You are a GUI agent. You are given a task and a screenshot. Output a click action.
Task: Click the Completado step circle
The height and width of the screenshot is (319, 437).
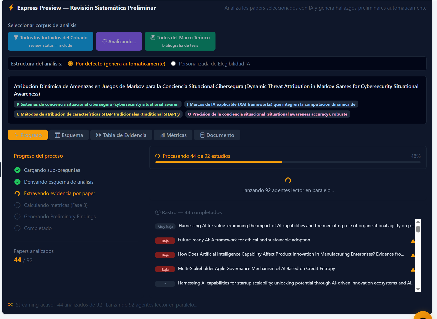click(17, 228)
